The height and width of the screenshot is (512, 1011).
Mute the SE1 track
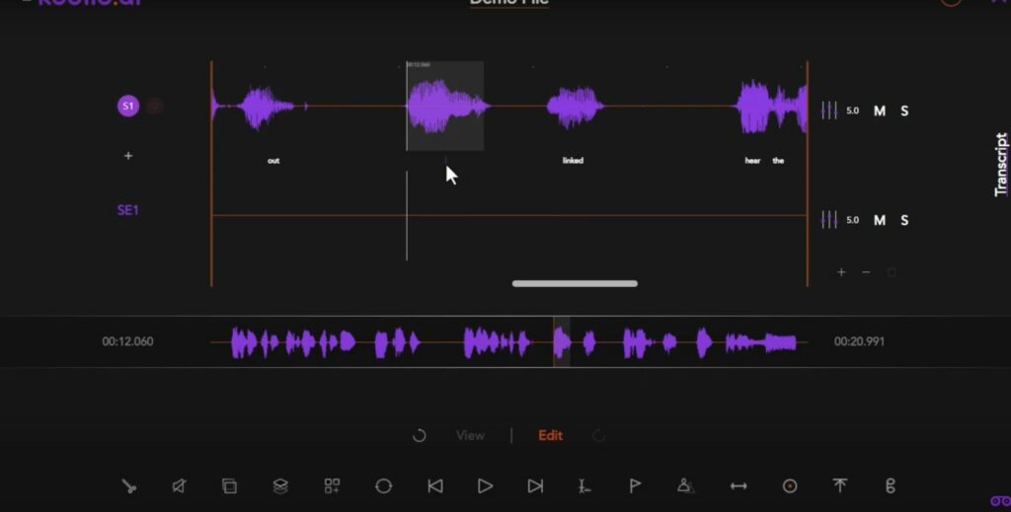click(x=880, y=220)
